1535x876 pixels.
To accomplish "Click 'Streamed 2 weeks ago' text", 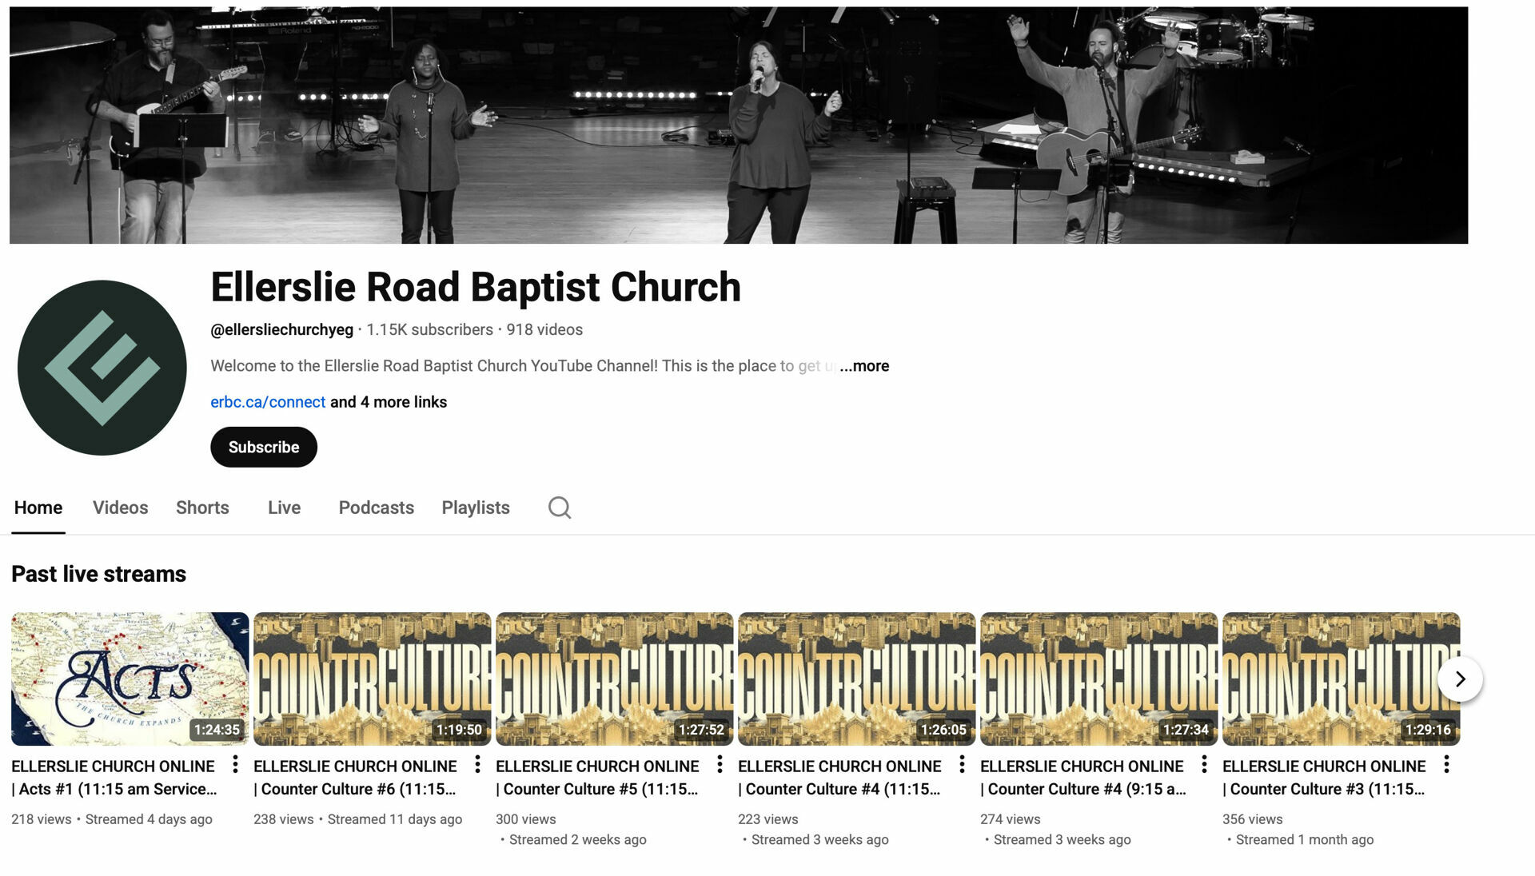I will pyautogui.click(x=577, y=840).
